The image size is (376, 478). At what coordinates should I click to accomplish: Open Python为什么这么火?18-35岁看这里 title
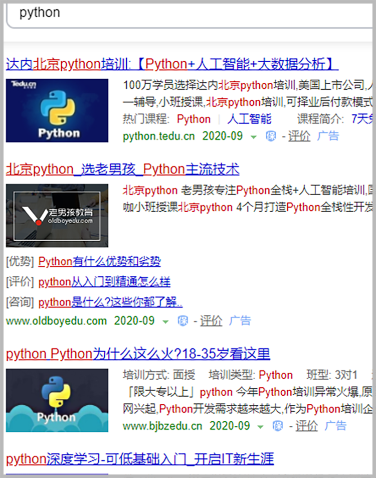tap(138, 354)
